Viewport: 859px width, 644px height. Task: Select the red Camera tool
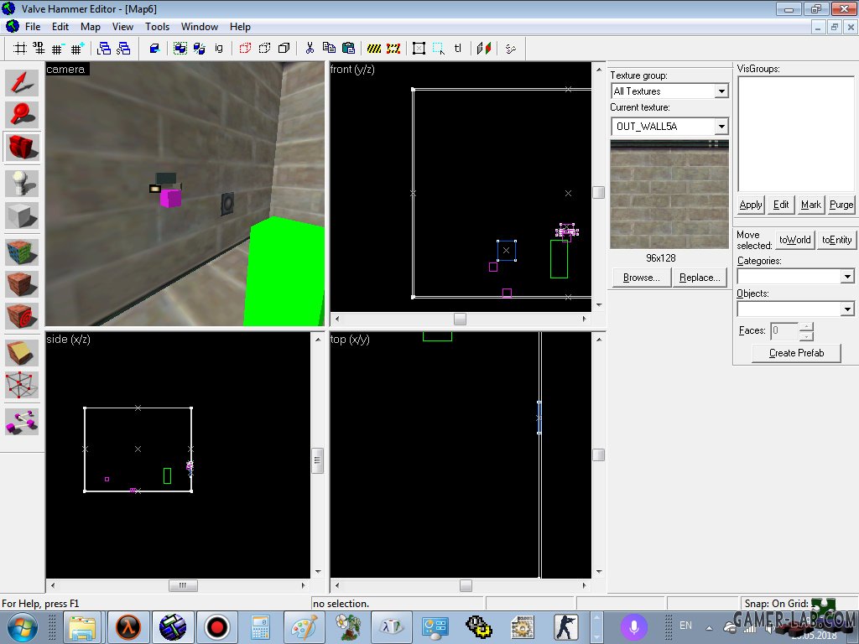click(22, 148)
